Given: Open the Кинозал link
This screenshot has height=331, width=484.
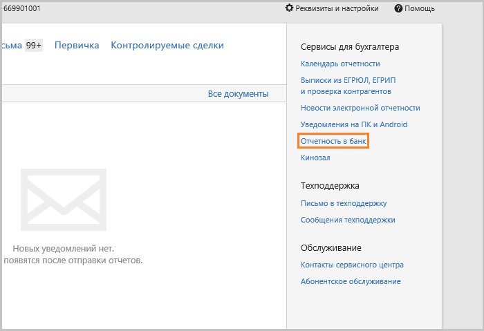Looking at the screenshot, I should (315, 158).
